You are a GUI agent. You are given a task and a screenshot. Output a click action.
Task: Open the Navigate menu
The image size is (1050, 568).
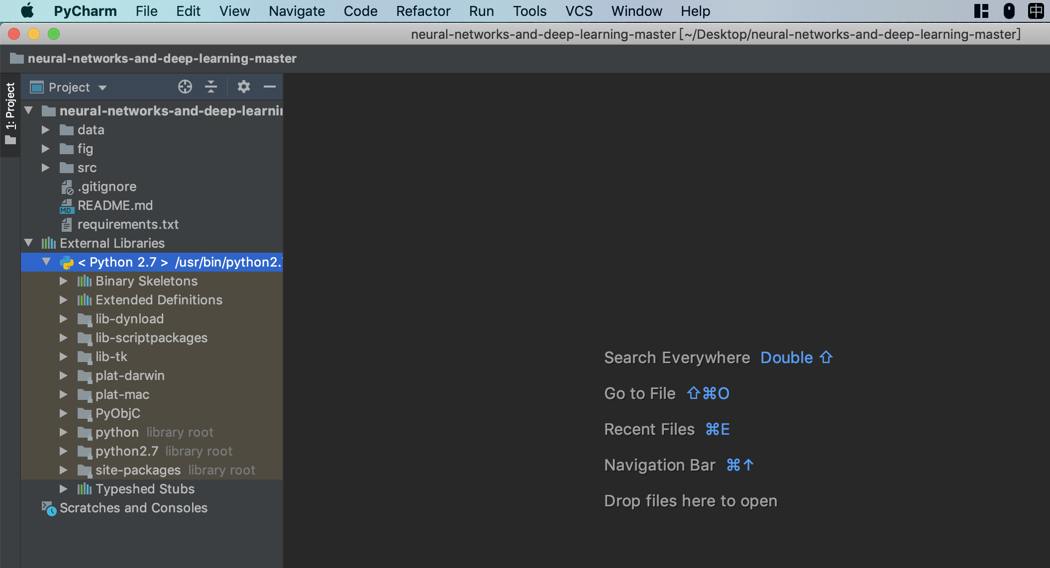pyautogui.click(x=297, y=11)
